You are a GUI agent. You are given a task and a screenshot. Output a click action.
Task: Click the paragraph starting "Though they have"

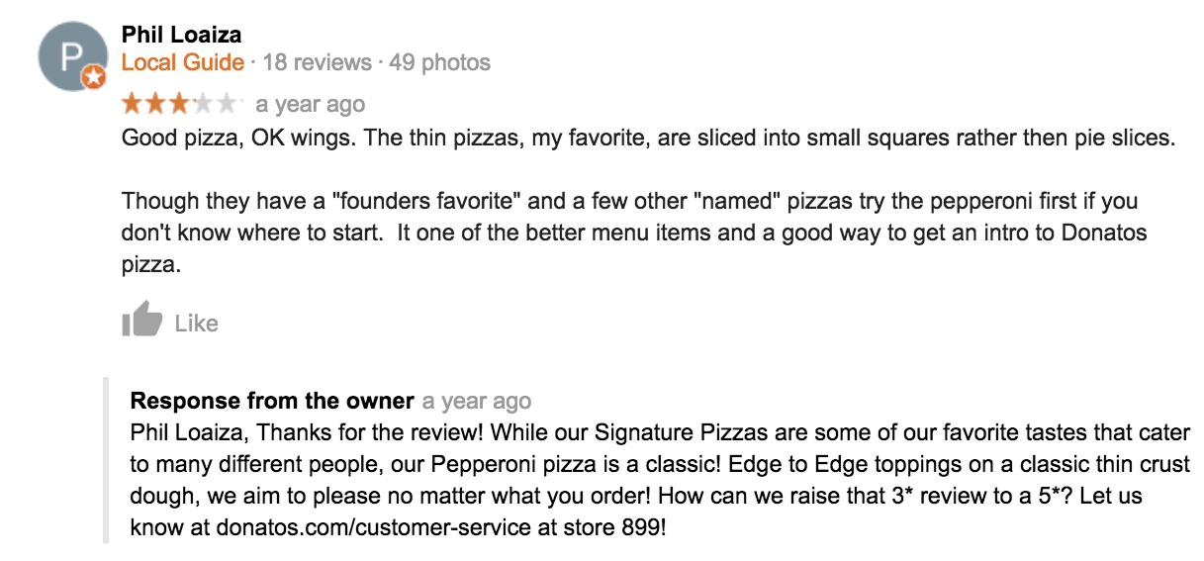pyautogui.click(x=633, y=234)
